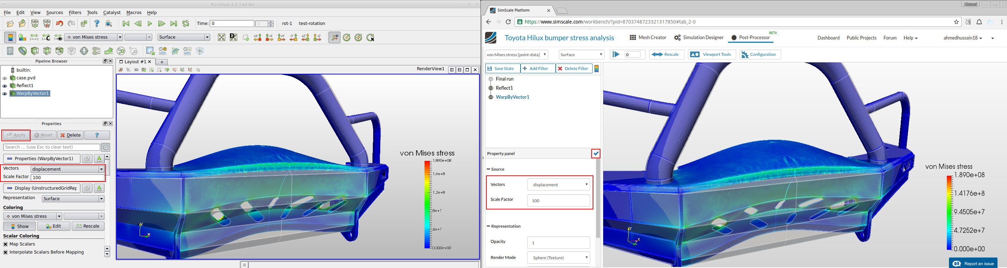Image resolution: width=1007 pixels, height=268 pixels.
Task: Click the Play animation button in ParaView
Action: click(x=150, y=24)
